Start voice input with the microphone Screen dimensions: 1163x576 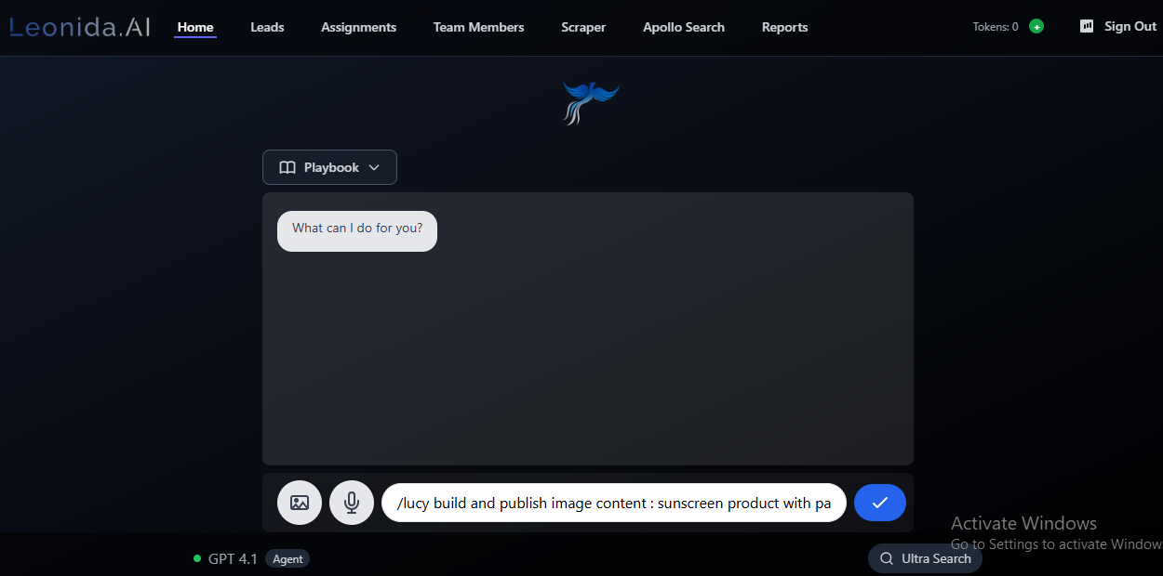coord(352,503)
